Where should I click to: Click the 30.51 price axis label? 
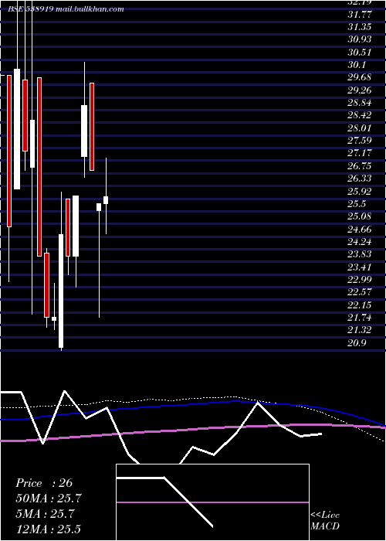coord(361,53)
